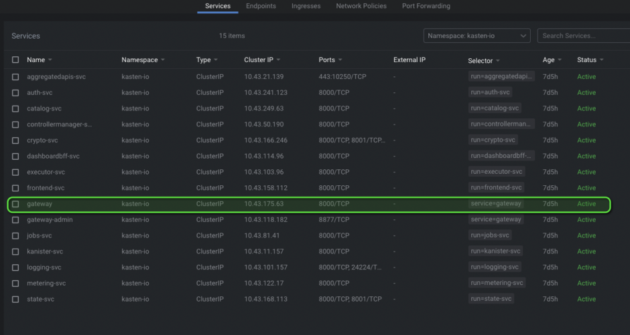Screen dimensions: 630x335
Task: Click the sort arrow next to Selector
Action: click(x=498, y=61)
